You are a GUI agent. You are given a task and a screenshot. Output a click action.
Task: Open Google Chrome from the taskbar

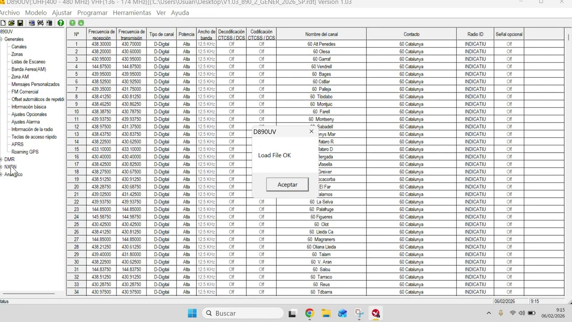tap(309, 313)
